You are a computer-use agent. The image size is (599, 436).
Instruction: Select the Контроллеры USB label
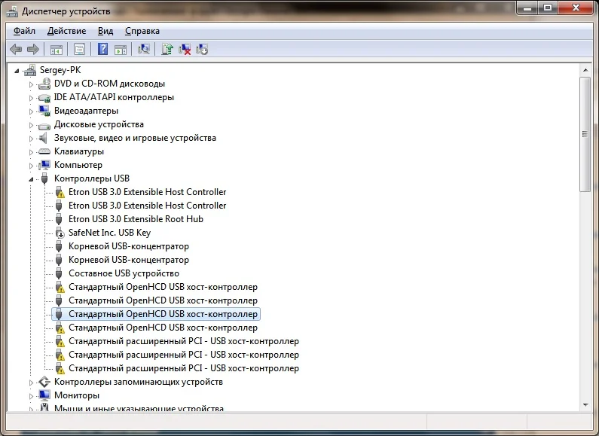[x=92, y=178]
